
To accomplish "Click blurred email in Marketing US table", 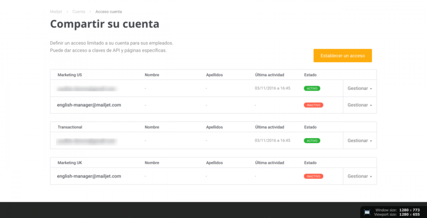I will point(87,88).
